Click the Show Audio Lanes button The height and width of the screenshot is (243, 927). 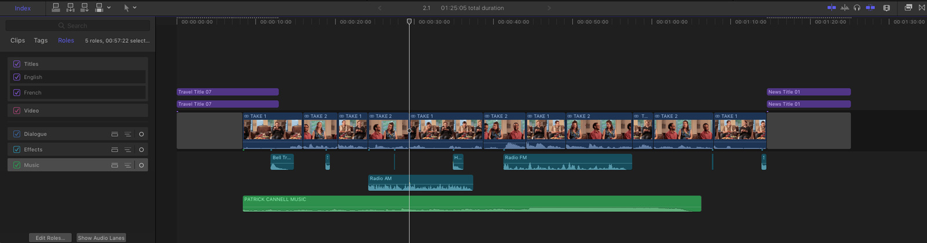coord(101,238)
